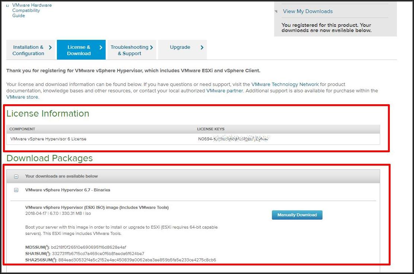This screenshot has height=274, width=414.
Task: Click the chevron on the Troubleshooting & Support tab
Action: click(x=151, y=47)
